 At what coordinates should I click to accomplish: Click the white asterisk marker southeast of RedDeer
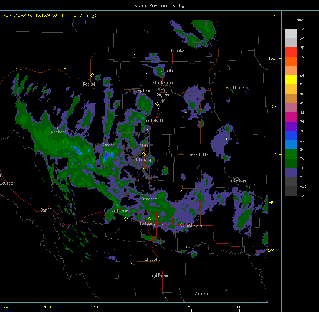pos(186,112)
